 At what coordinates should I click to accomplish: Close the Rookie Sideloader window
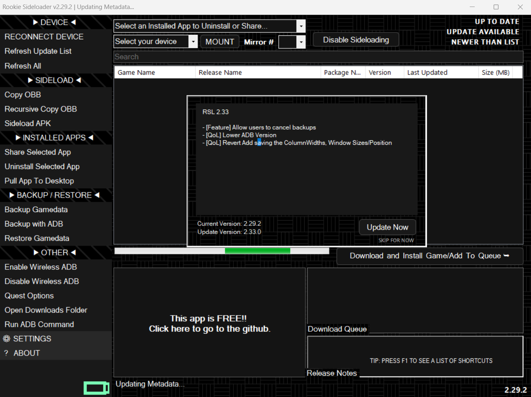(520, 7)
